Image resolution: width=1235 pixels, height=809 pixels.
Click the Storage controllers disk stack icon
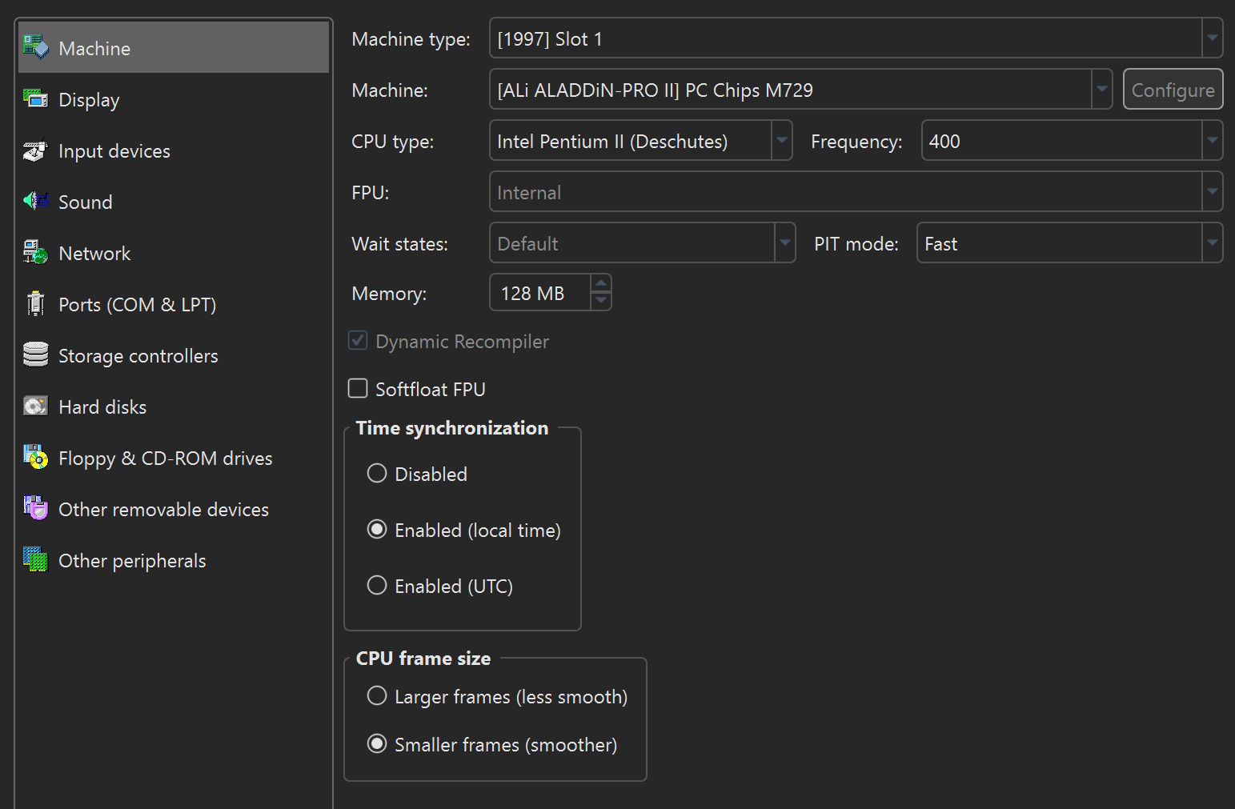click(x=36, y=355)
